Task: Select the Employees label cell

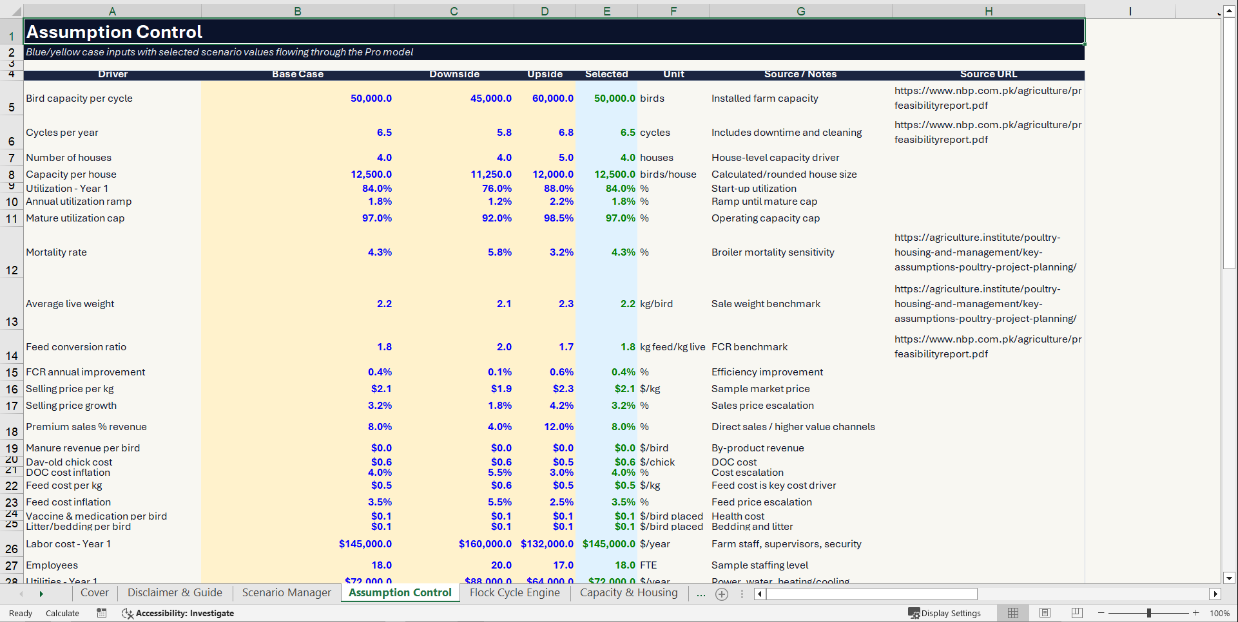Action: click(x=112, y=565)
